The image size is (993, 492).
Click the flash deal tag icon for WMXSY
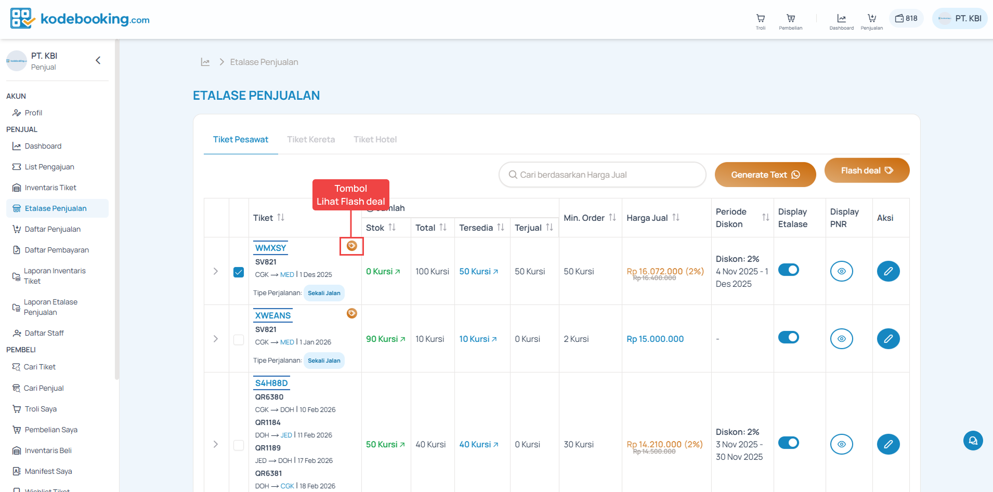352,246
